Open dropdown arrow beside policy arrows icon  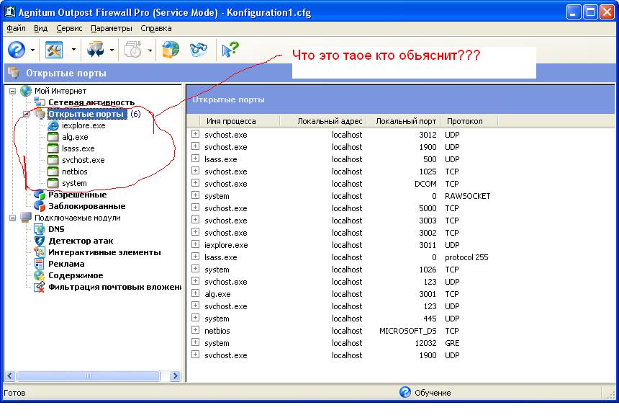click(x=112, y=50)
